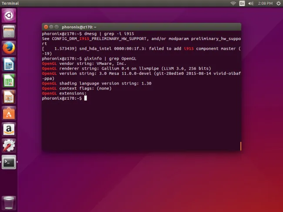Click the shading language version line

97,84
